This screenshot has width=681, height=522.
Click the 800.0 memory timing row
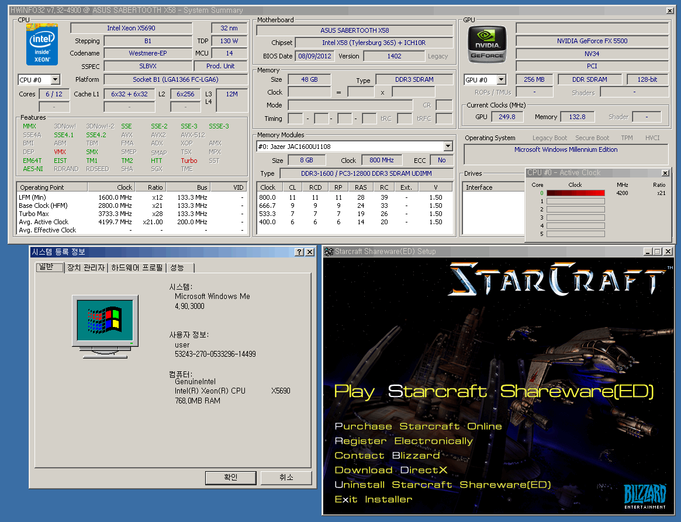pos(354,197)
